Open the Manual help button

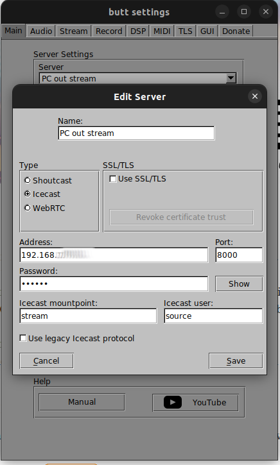[82, 402]
